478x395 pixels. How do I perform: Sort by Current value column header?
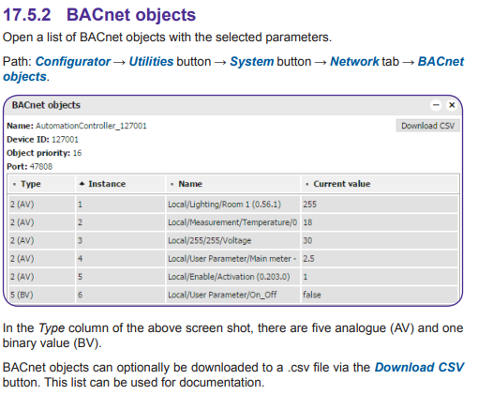tap(380, 184)
